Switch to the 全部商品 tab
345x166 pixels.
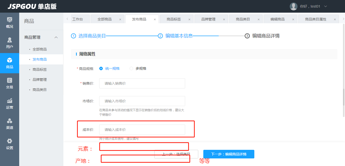click(105, 19)
